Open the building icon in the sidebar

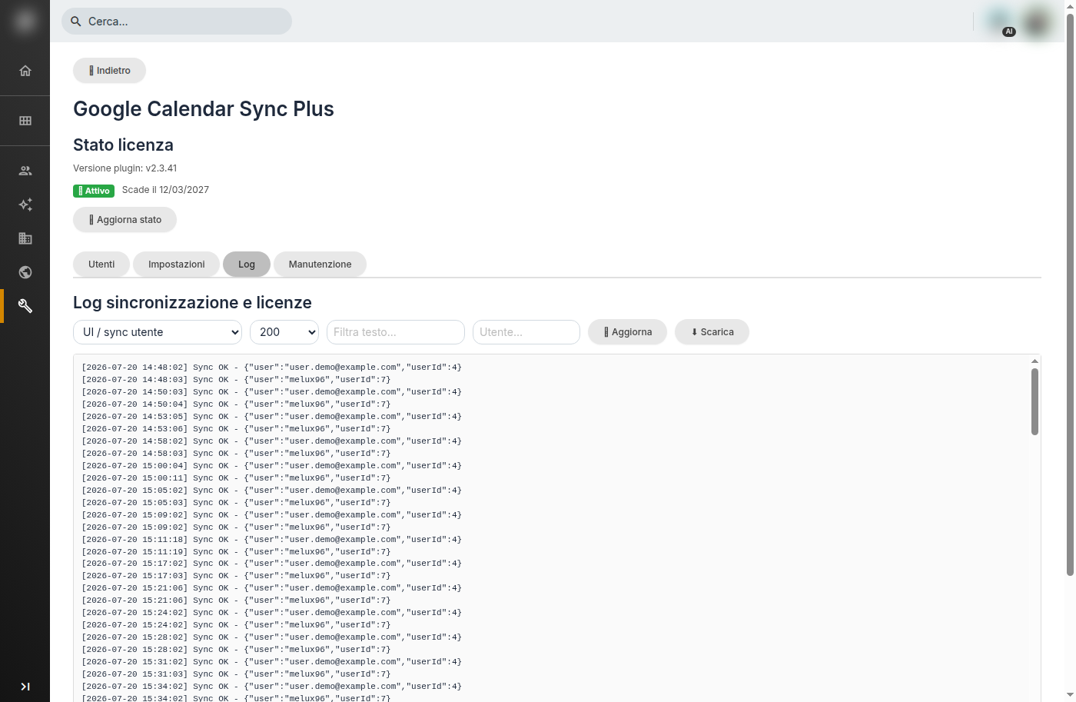(25, 238)
